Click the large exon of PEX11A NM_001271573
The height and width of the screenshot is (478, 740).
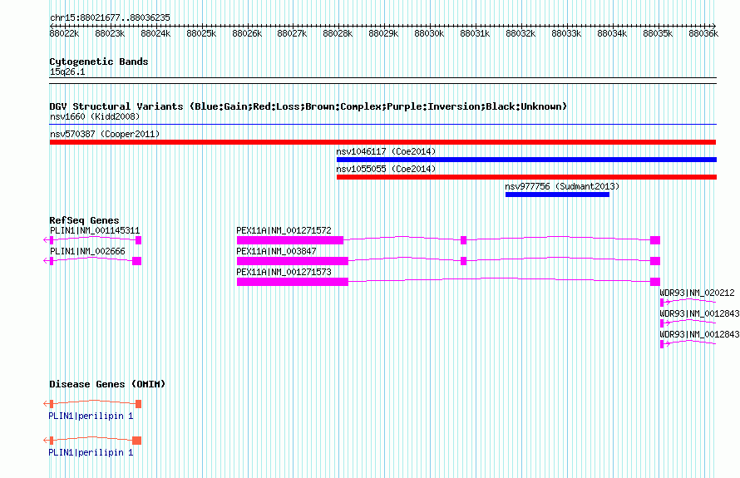(x=293, y=282)
